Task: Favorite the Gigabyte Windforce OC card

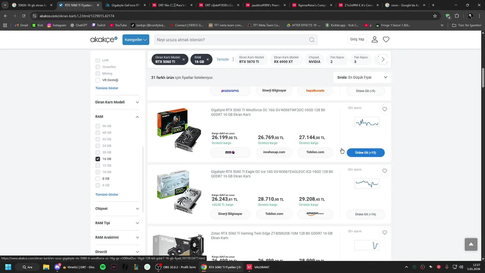Action: click(385, 109)
